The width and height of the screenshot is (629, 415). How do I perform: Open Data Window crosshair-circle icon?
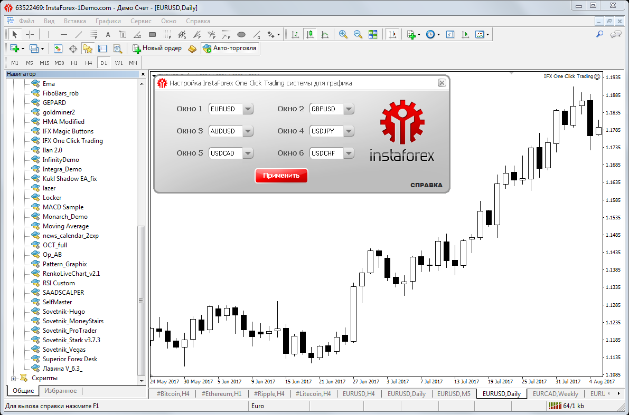pyautogui.click(x=73, y=49)
